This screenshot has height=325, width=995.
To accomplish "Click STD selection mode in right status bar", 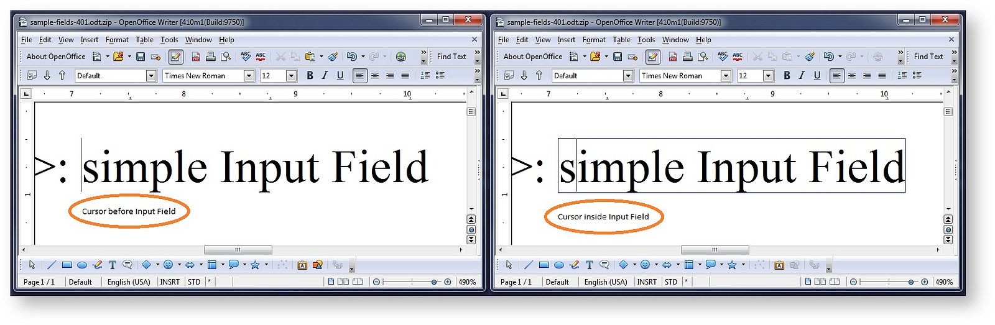I will [671, 282].
